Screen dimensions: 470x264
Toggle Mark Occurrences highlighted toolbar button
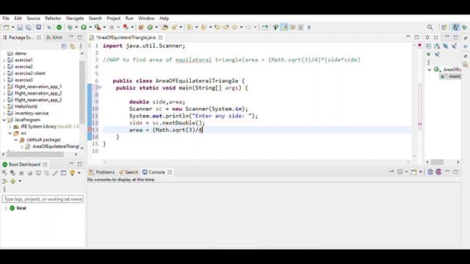284,27
